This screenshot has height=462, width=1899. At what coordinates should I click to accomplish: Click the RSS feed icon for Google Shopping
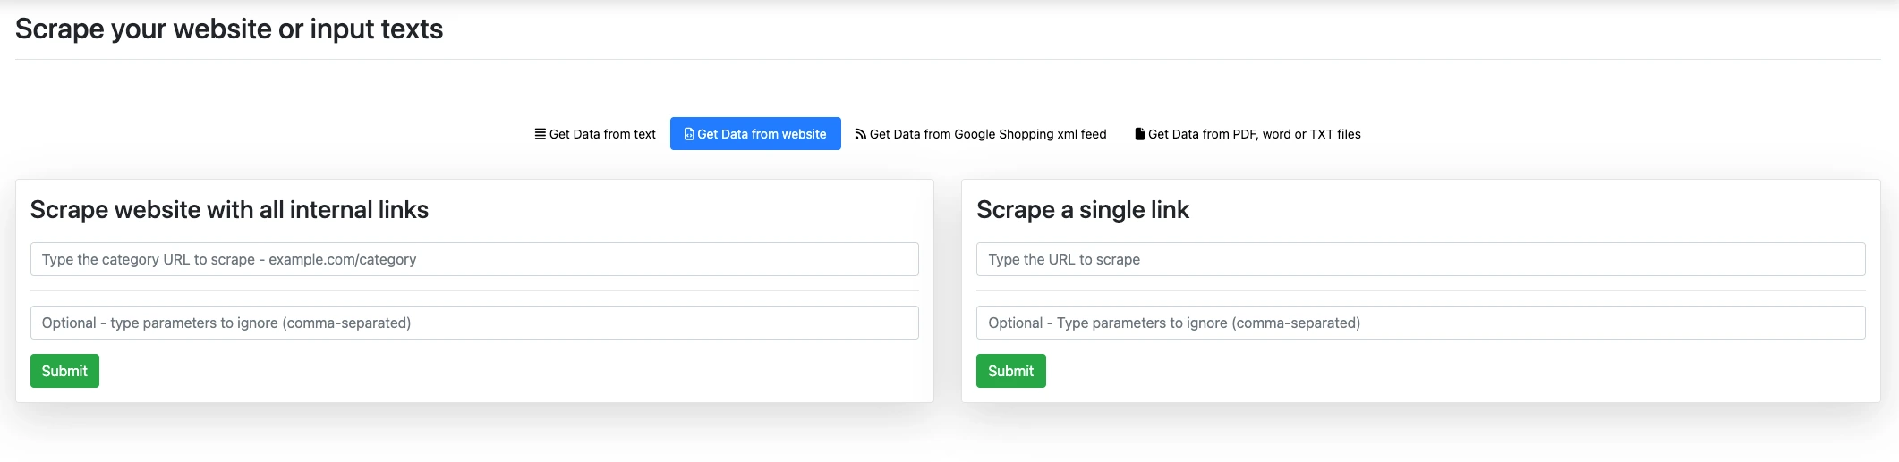click(x=860, y=134)
